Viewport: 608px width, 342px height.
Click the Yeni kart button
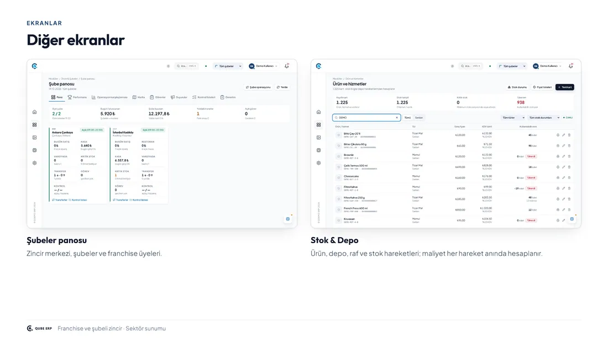[x=564, y=87]
